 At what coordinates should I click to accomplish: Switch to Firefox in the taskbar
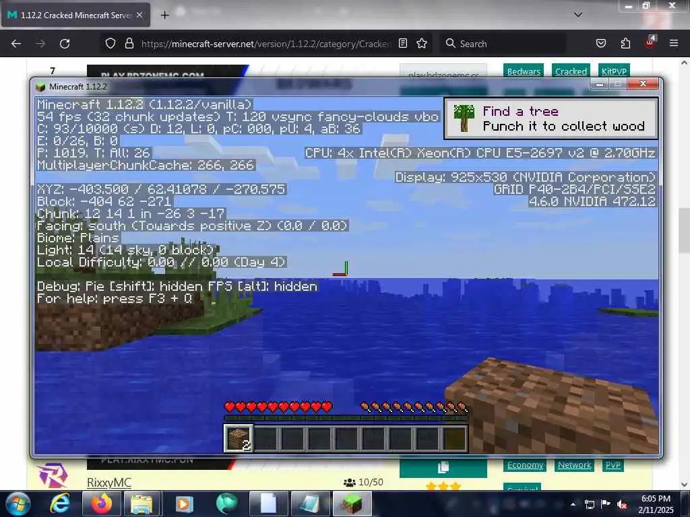pyautogui.click(x=102, y=504)
